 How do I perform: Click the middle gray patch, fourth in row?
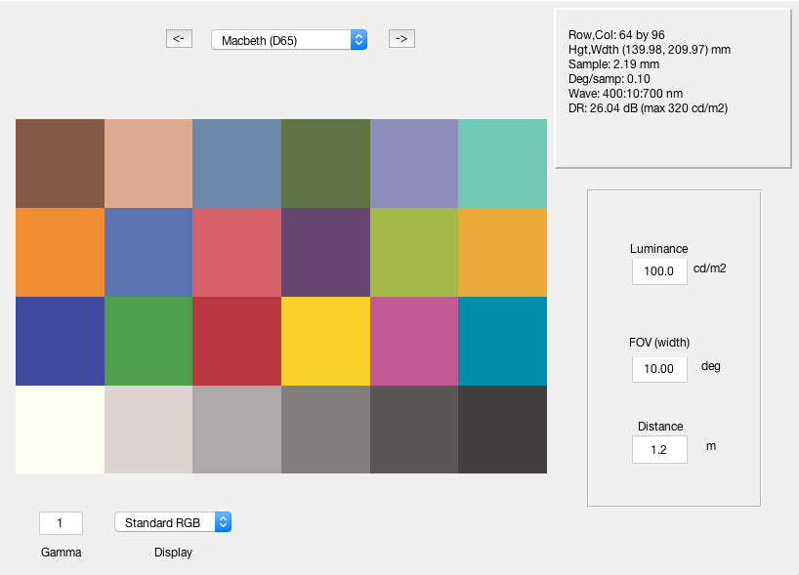pyautogui.click(x=325, y=430)
